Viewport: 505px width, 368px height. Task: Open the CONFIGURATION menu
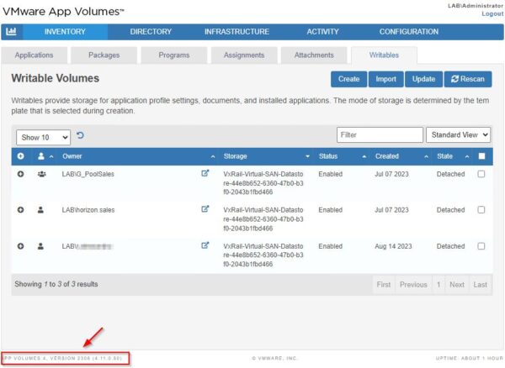[x=409, y=31]
